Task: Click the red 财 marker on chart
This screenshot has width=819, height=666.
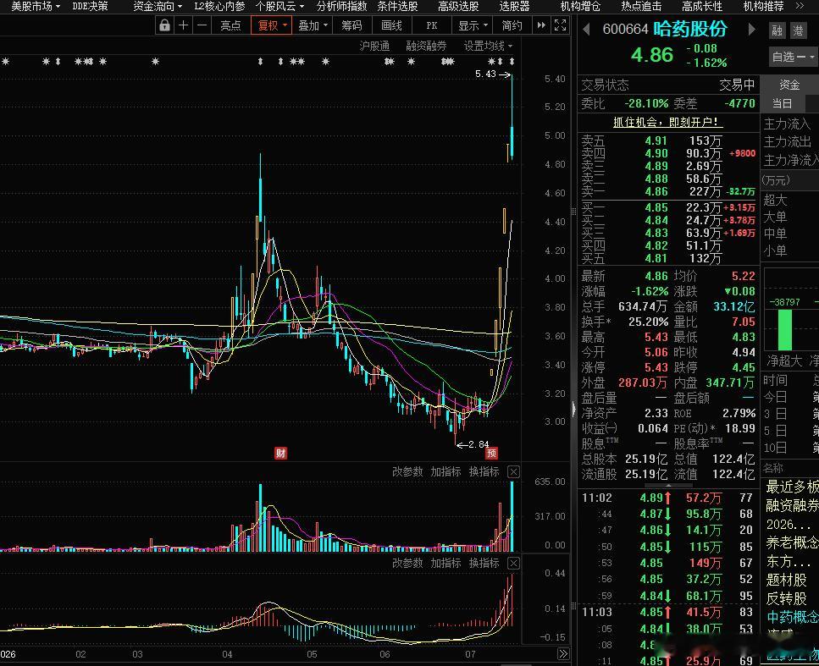Action: tap(280, 453)
